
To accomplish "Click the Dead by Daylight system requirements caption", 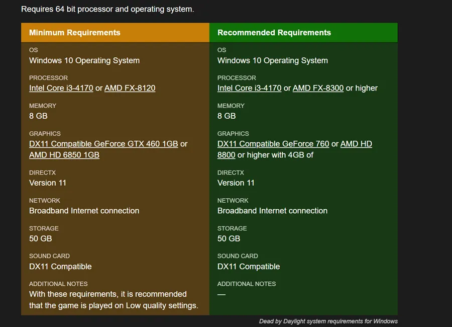I will point(328,321).
